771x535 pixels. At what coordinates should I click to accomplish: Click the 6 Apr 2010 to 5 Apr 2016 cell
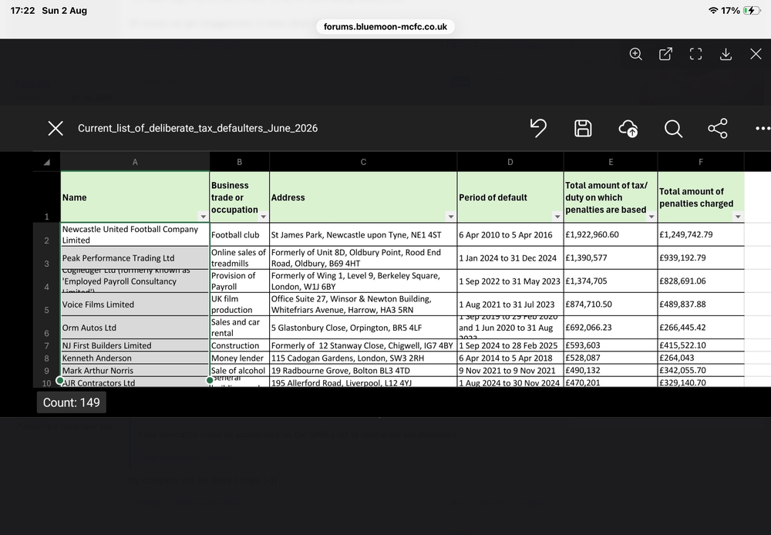[x=510, y=234]
